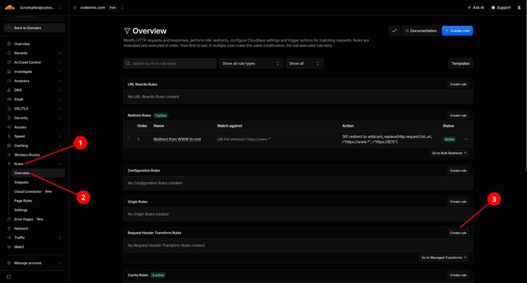This screenshot has height=283, width=527.
Task: Open Go to Bulk Redirects link
Action: coord(449,153)
